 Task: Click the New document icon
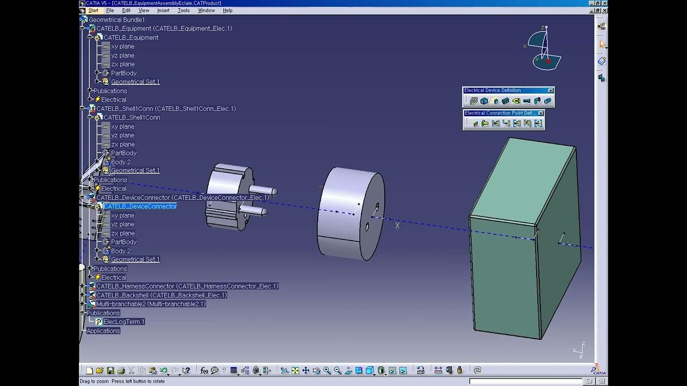(x=90, y=370)
